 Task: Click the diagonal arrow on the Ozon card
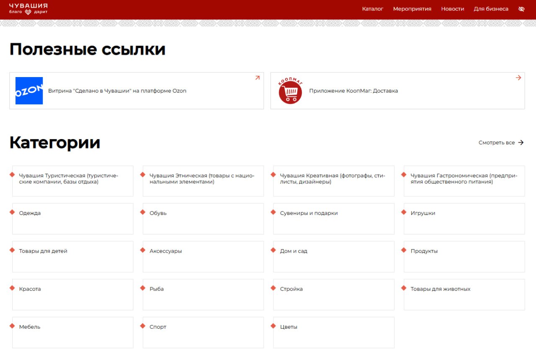point(258,78)
